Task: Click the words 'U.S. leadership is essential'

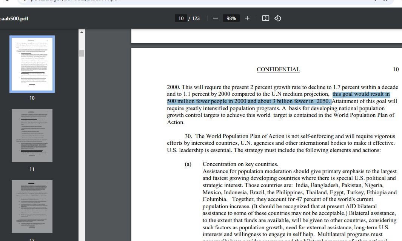Action: pos(199,150)
